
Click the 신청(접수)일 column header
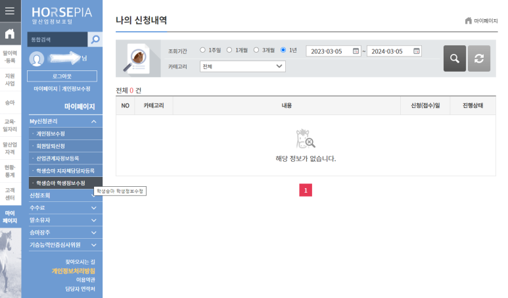pos(425,105)
